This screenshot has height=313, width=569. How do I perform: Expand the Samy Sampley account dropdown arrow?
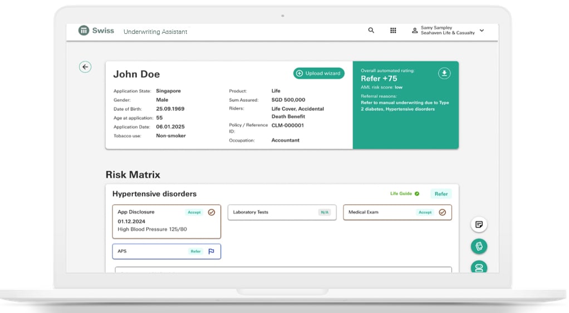click(x=482, y=31)
